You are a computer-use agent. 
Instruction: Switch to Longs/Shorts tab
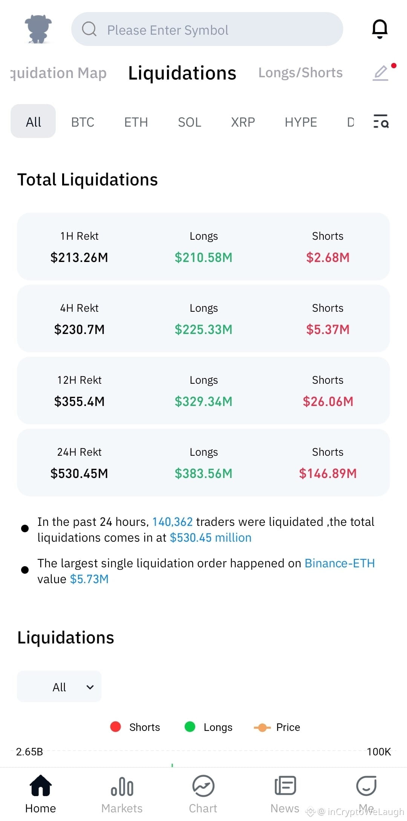pyautogui.click(x=300, y=73)
